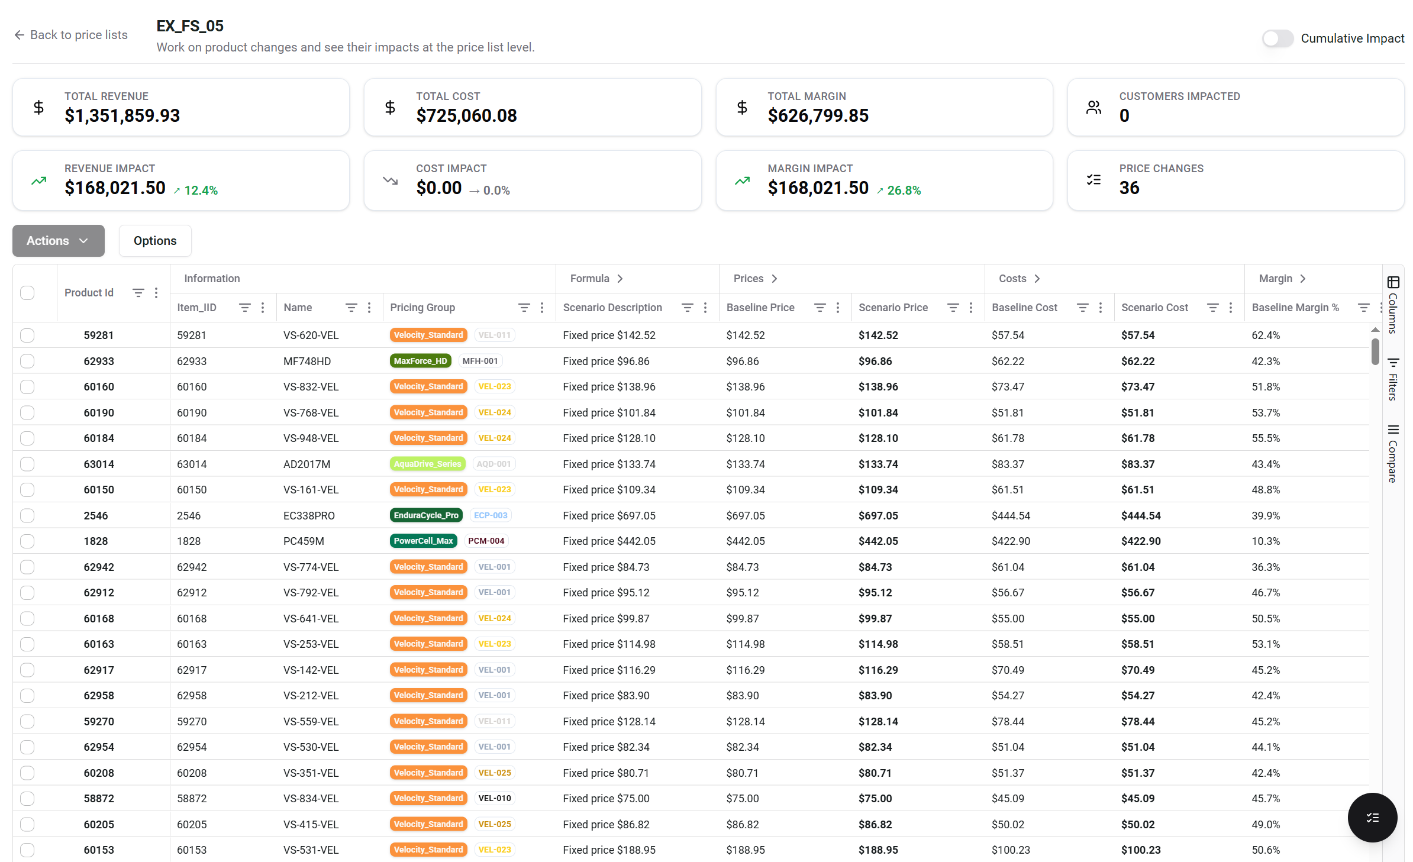Click the filter icon on the Product Id column
Viewport: 1413px width, 862px height.
138,292
